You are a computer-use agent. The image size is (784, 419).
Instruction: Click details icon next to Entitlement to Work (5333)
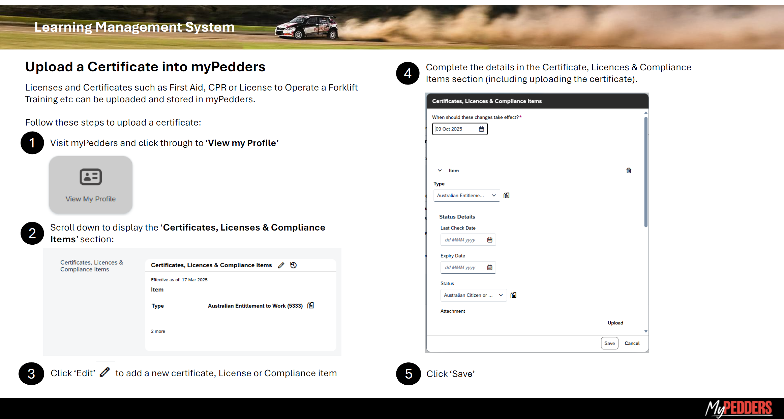(x=311, y=306)
